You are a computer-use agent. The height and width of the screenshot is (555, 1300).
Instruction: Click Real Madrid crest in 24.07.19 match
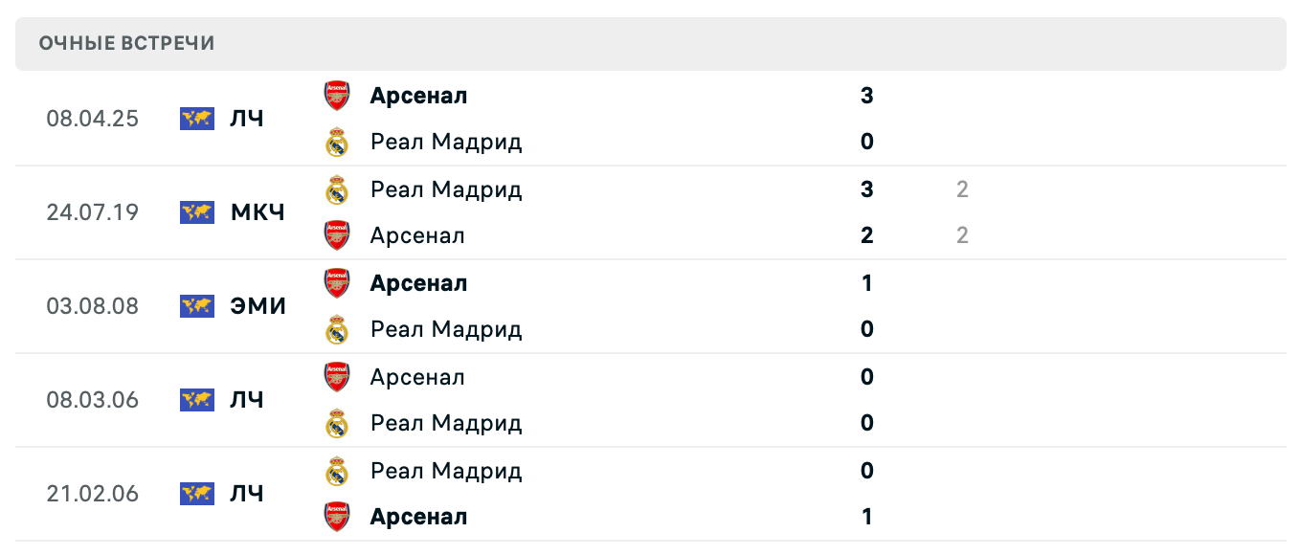(x=337, y=189)
